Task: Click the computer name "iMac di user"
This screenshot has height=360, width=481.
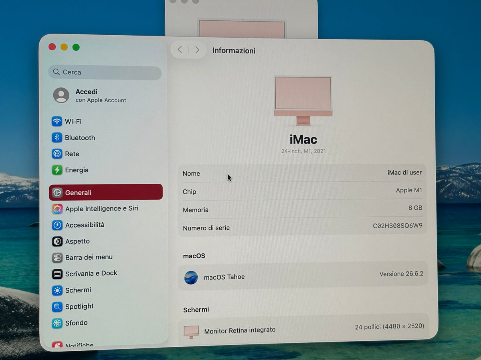Action: (x=404, y=172)
